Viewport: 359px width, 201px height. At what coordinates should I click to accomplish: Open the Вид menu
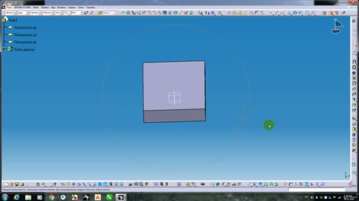pyautogui.click(x=53, y=7)
